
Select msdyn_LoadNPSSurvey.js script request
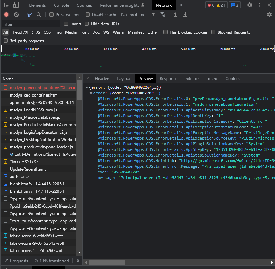click(39, 110)
